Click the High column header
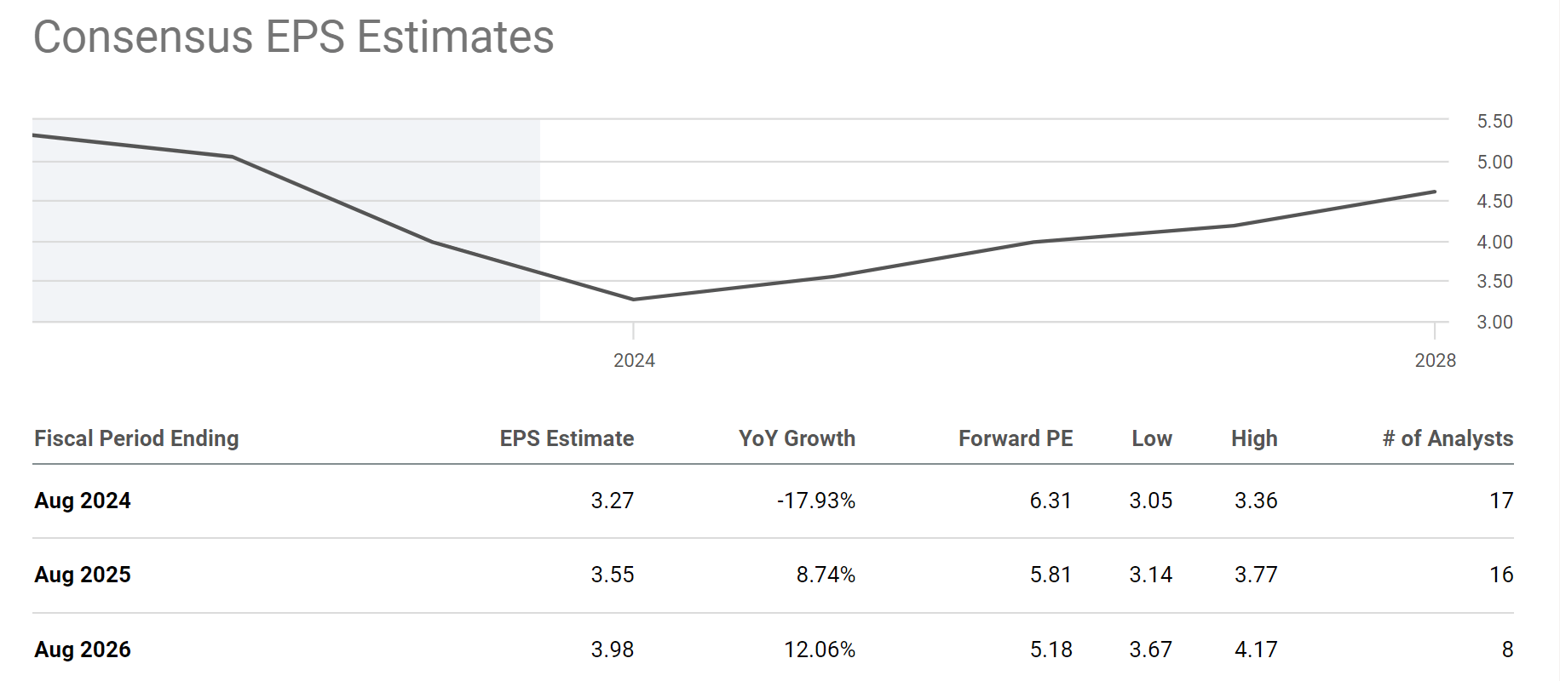Screen dimensions: 1560x681 [1254, 438]
